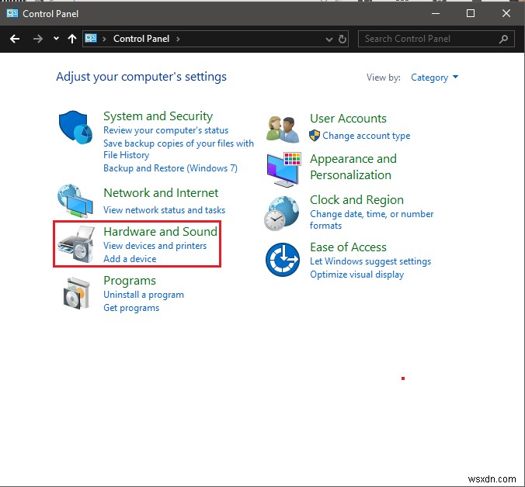Image resolution: width=525 pixels, height=487 pixels.
Task: Open the Appearance and Personalization monitor icon
Action: (284, 169)
